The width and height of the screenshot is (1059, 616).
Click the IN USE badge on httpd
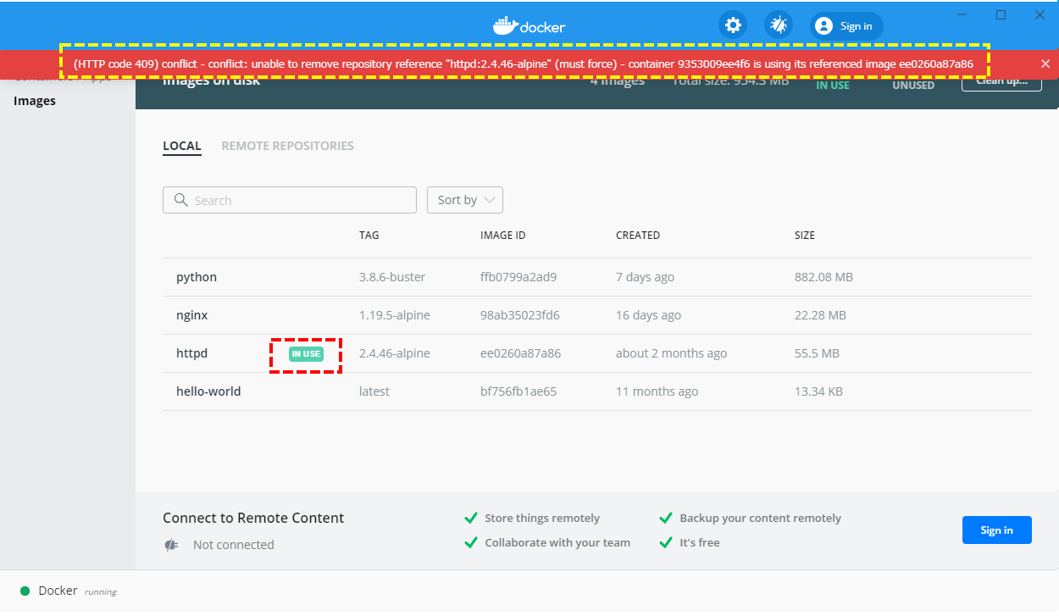point(306,354)
